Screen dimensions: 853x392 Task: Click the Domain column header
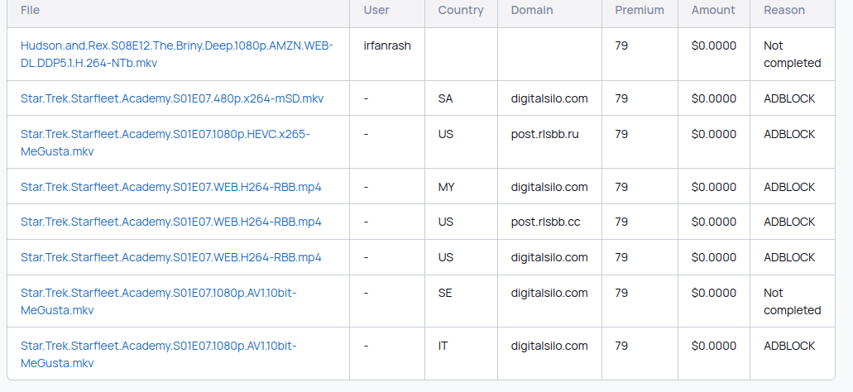(532, 10)
